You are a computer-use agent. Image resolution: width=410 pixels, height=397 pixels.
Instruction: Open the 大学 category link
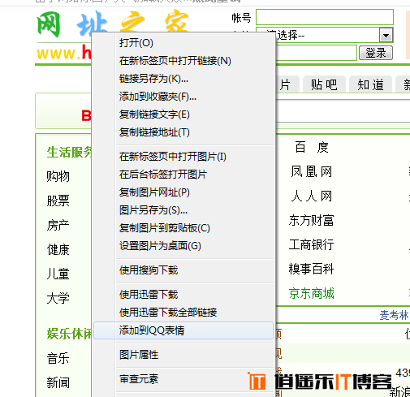pos(58,298)
